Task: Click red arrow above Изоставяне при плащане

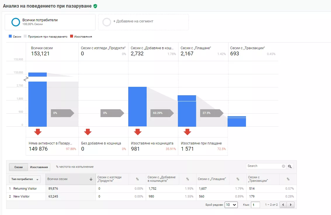Action: [x=187, y=132]
